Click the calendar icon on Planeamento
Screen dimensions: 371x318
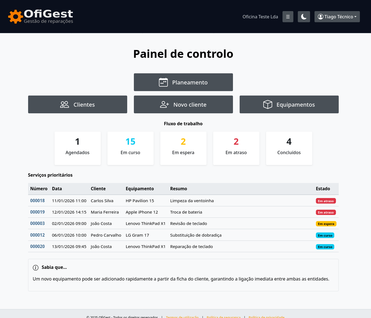[163, 82]
